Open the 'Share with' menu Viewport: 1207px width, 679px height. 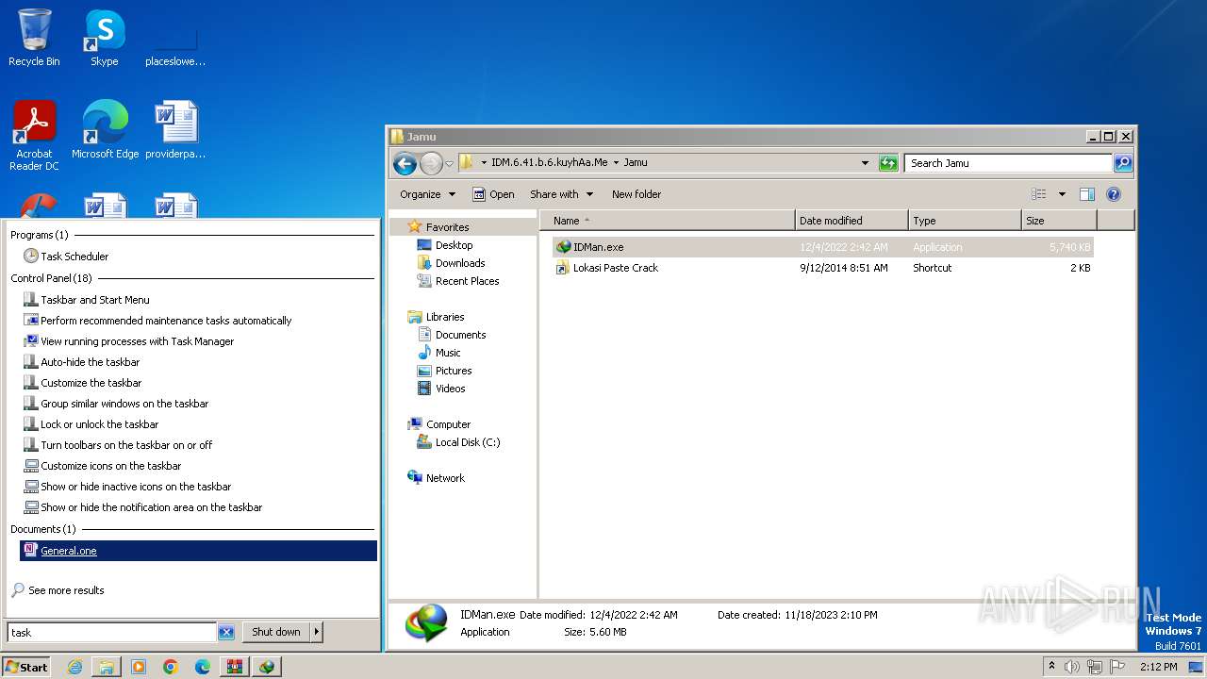click(561, 194)
